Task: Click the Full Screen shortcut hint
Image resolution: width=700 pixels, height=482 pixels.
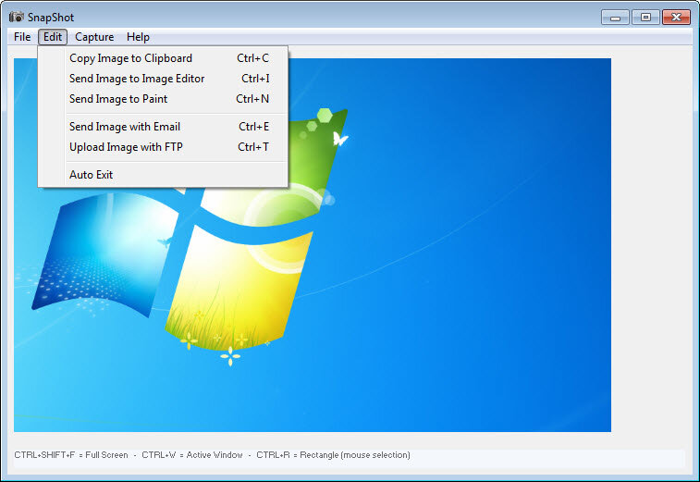Action: click(71, 455)
